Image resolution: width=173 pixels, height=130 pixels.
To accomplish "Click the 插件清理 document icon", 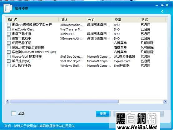I will 8,8.
